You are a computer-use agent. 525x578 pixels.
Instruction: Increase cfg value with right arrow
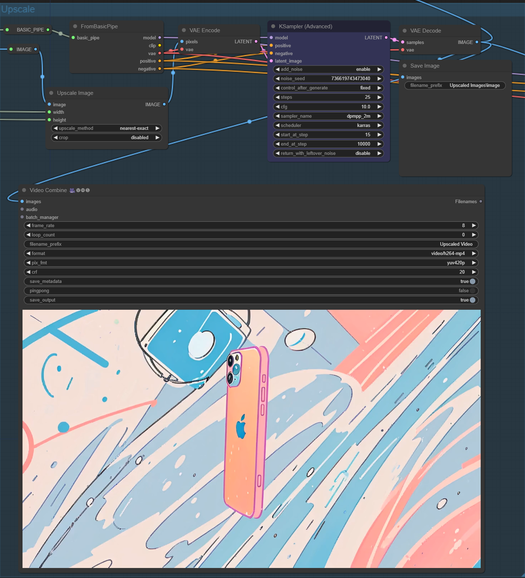(380, 107)
